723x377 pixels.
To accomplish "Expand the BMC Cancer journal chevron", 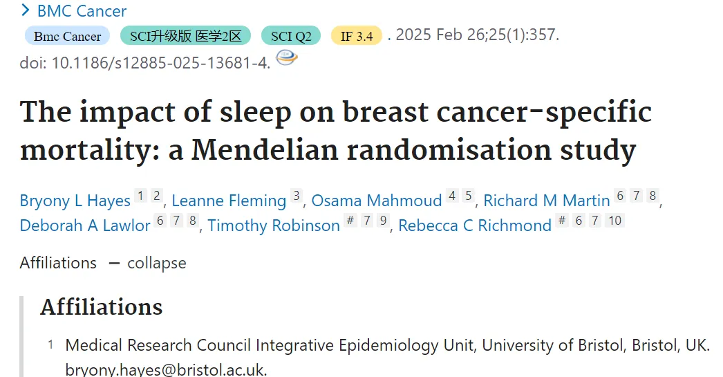I will click(26, 10).
